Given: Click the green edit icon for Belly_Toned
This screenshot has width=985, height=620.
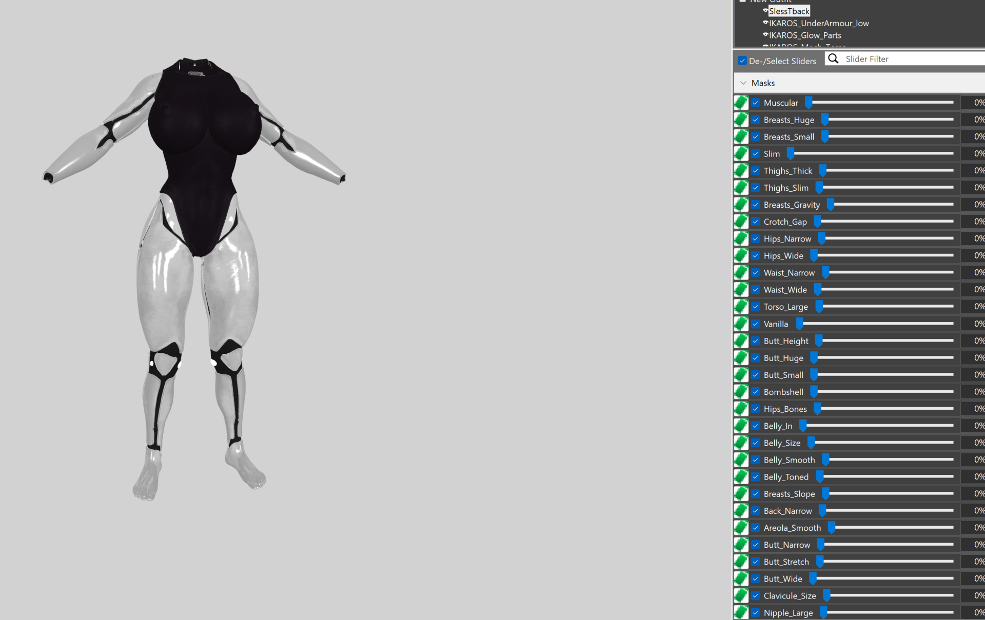Looking at the screenshot, I should point(741,476).
